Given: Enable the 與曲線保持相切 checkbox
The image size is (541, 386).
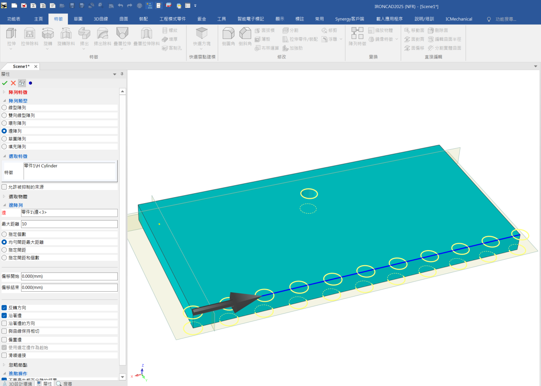Looking at the screenshot, I should click(x=4, y=331).
